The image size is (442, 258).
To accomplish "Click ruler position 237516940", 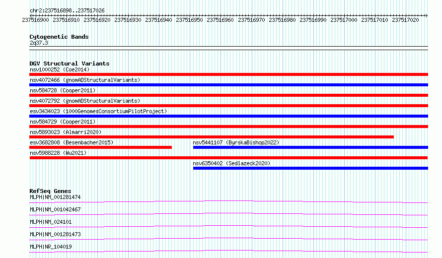I will tap(158, 20).
